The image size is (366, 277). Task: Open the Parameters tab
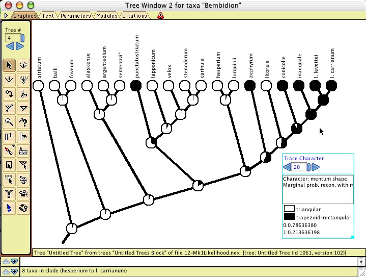75,16
